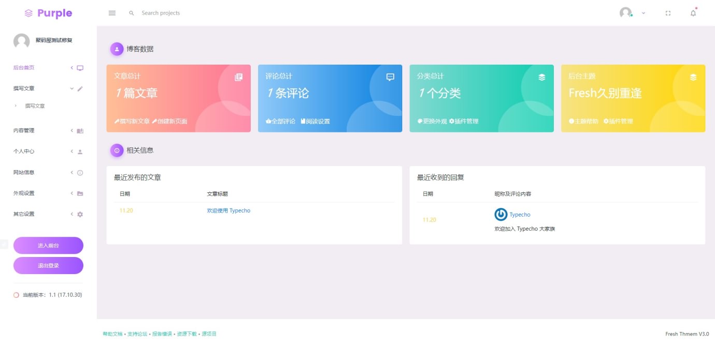Collapse the 撰写文章 sidebar section
The height and width of the screenshot is (348, 715).
tap(72, 88)
